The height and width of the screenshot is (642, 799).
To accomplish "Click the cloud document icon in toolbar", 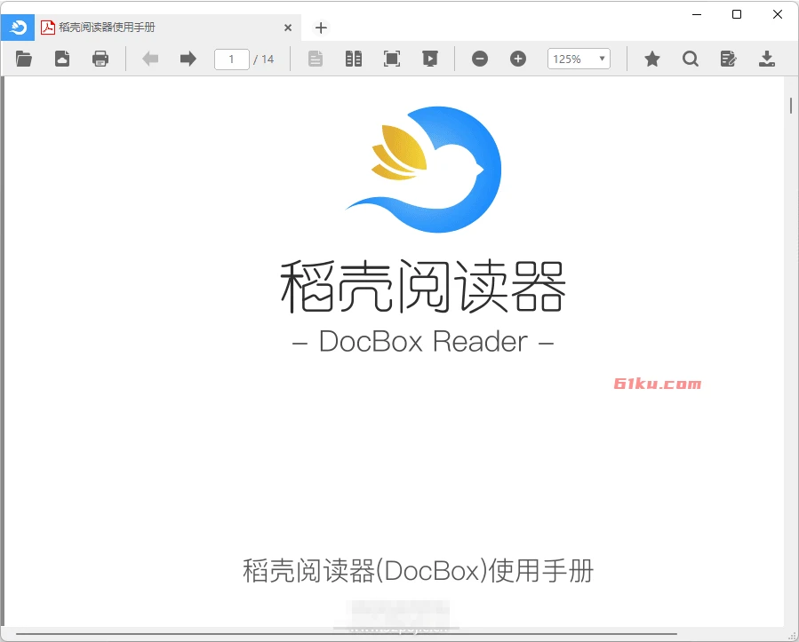I will click(x=62, y=59).
